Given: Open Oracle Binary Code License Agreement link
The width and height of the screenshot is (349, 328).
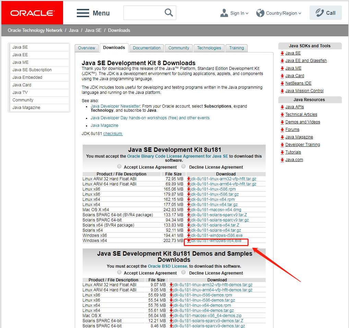Looking at the screenshot, I should pos(177,156).
